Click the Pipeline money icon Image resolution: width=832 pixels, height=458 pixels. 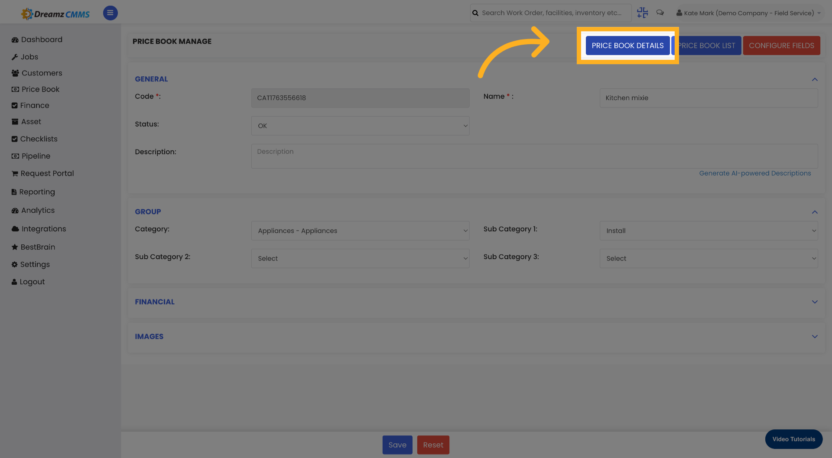(x=16, y=156)
